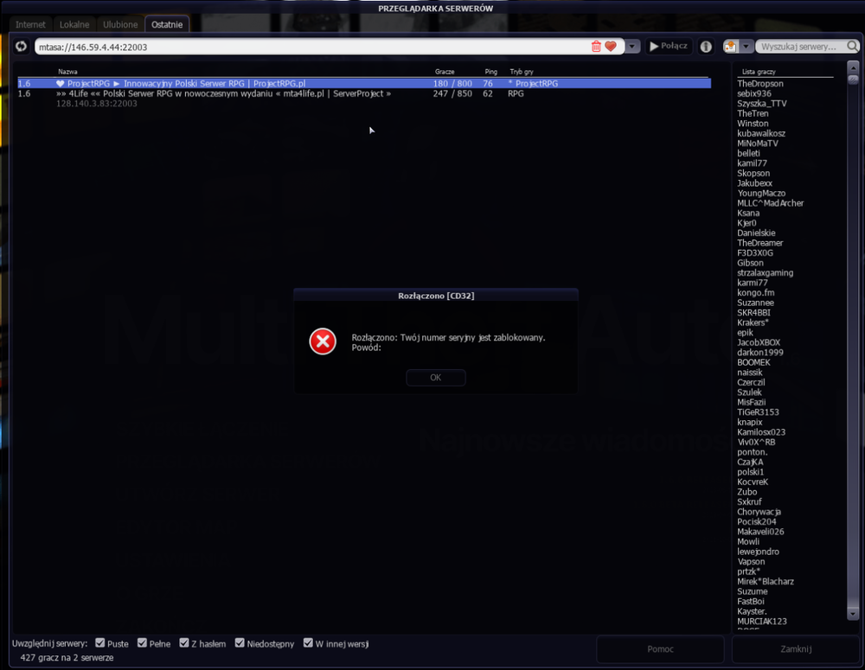Click the '427 gracz na 2 serwerze' status text
865x670 pixels.
click(x=67, y=658)
